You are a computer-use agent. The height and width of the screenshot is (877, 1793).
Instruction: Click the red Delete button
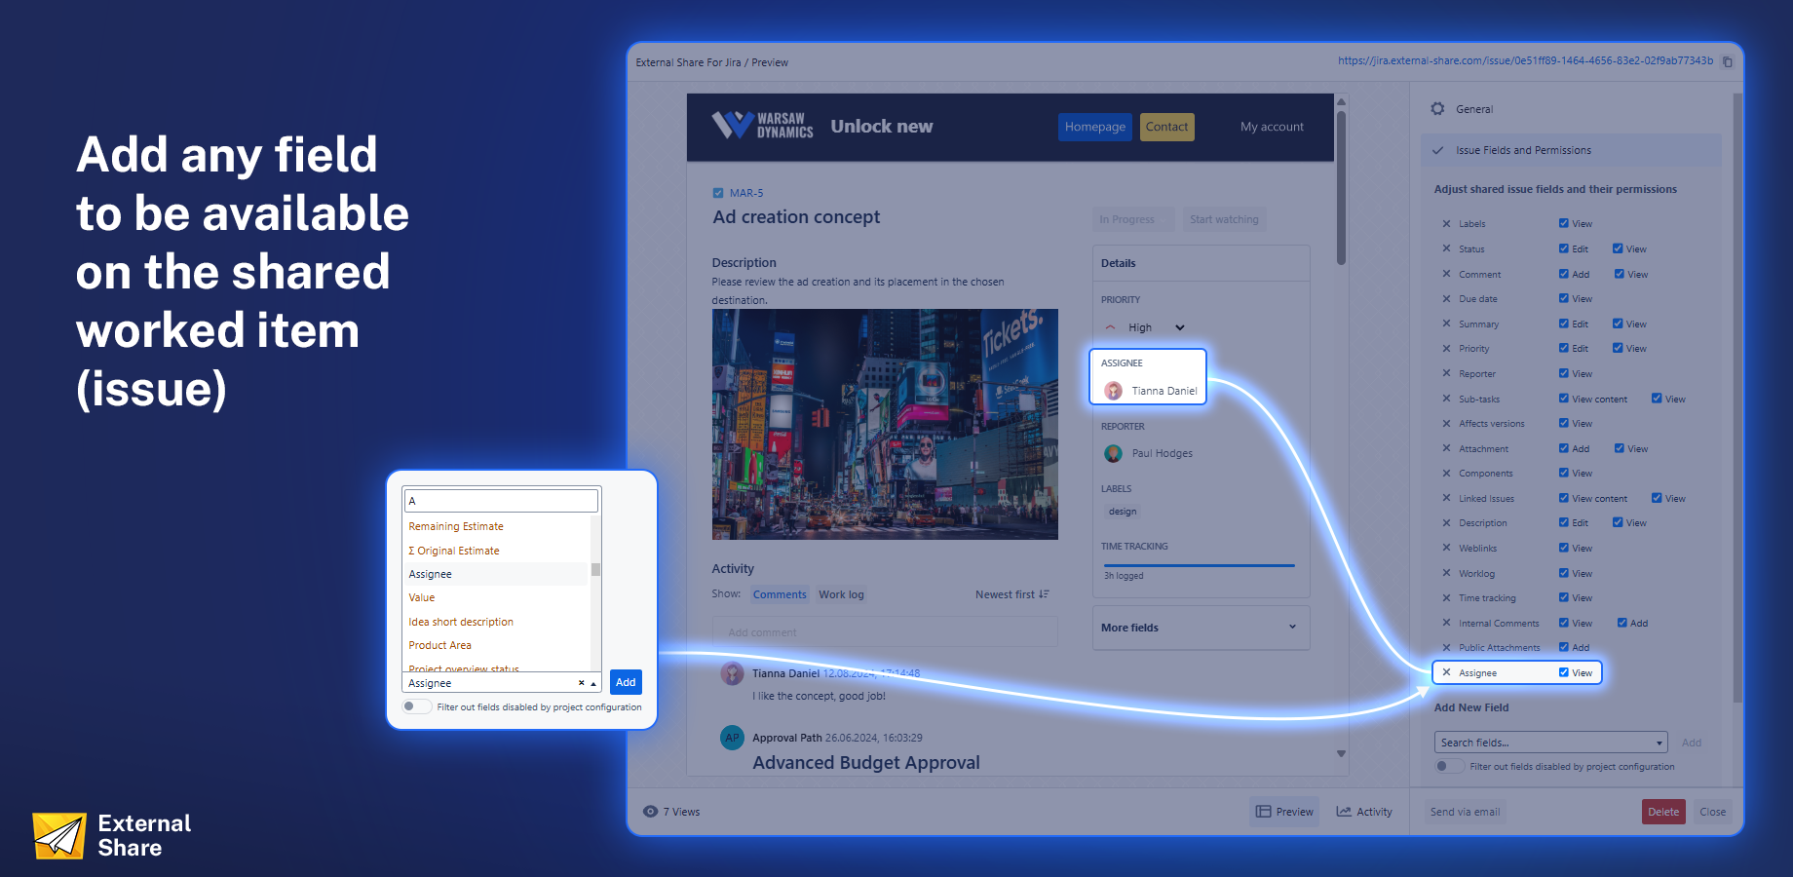[1663, 812]
